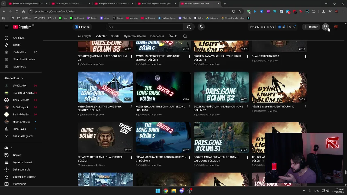This screenshot has width=347, height=195.
Task: Open options for SERAH YAŞIYOR MU video
Action: point(131,56)
